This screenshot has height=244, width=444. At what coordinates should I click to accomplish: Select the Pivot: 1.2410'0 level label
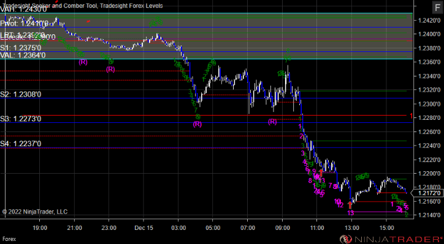pos(24,23)
